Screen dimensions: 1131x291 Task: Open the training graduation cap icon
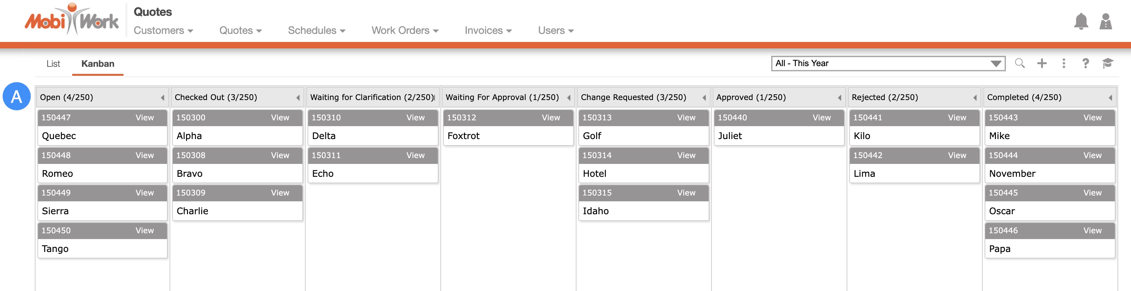(x=1107, y=63)
